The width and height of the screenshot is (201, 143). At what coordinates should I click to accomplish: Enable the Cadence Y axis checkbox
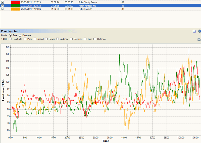point(58,39)
